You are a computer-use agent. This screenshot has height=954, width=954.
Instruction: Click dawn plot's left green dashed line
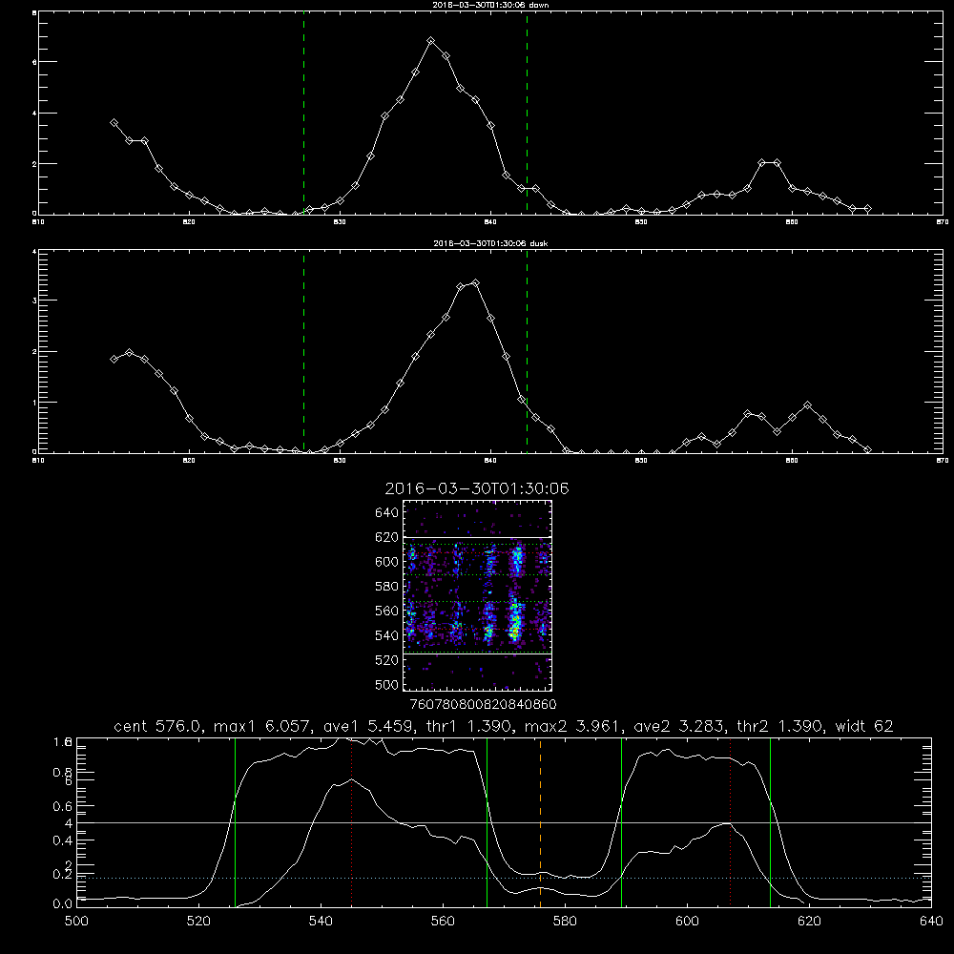[303, 114]
